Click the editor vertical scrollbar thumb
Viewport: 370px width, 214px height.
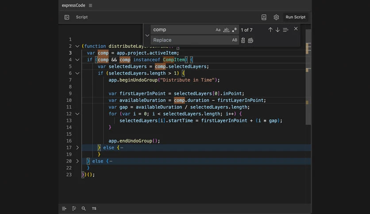(308, 77)
